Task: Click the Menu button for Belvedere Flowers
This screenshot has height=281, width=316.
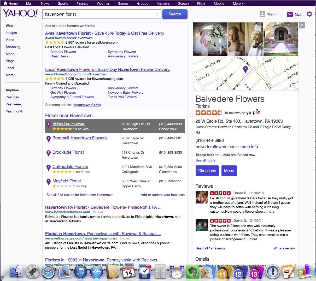Action: pos(229,171)
